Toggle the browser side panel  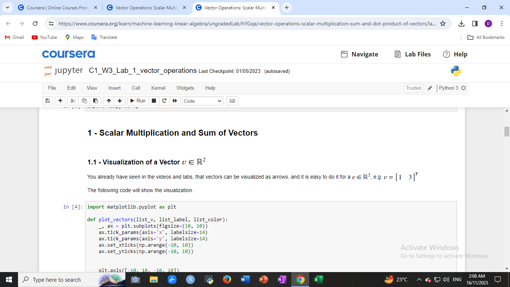tap(475, 24)
